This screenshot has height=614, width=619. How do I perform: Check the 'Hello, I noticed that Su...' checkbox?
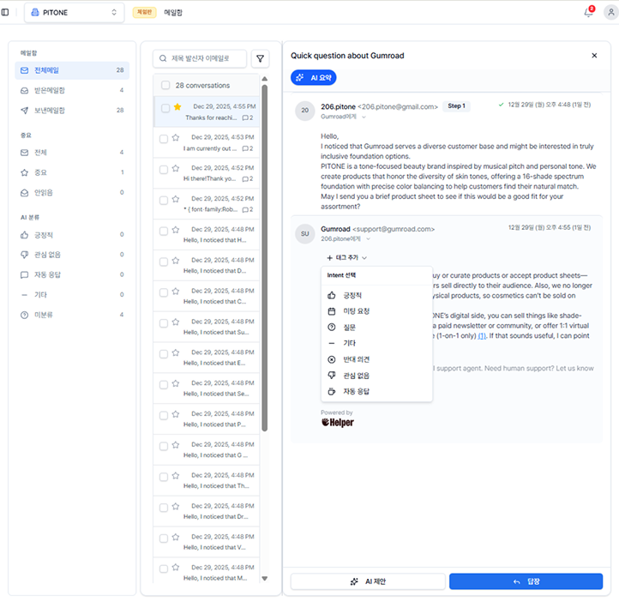(164, 323)
